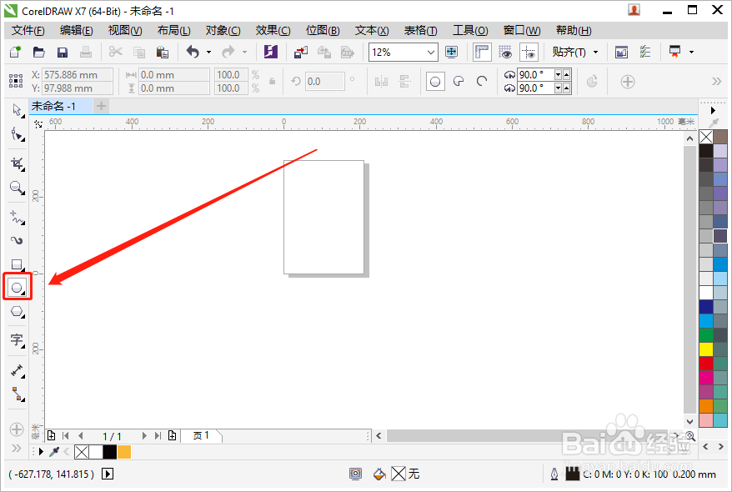Expand toolbox overflow chevrons at bottom
This screenshot has width=732, height=492.
[x=17, y=449]
